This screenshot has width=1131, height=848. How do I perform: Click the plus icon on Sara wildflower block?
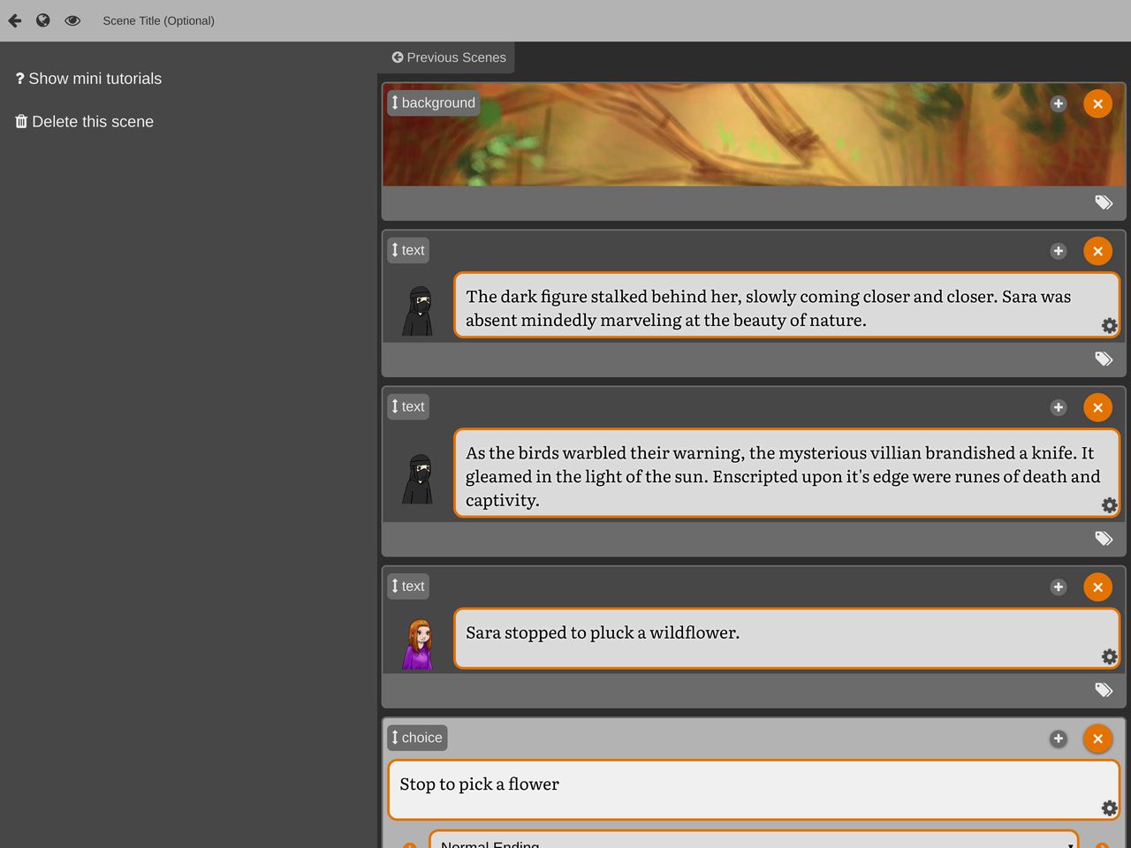click(1058, 587)
